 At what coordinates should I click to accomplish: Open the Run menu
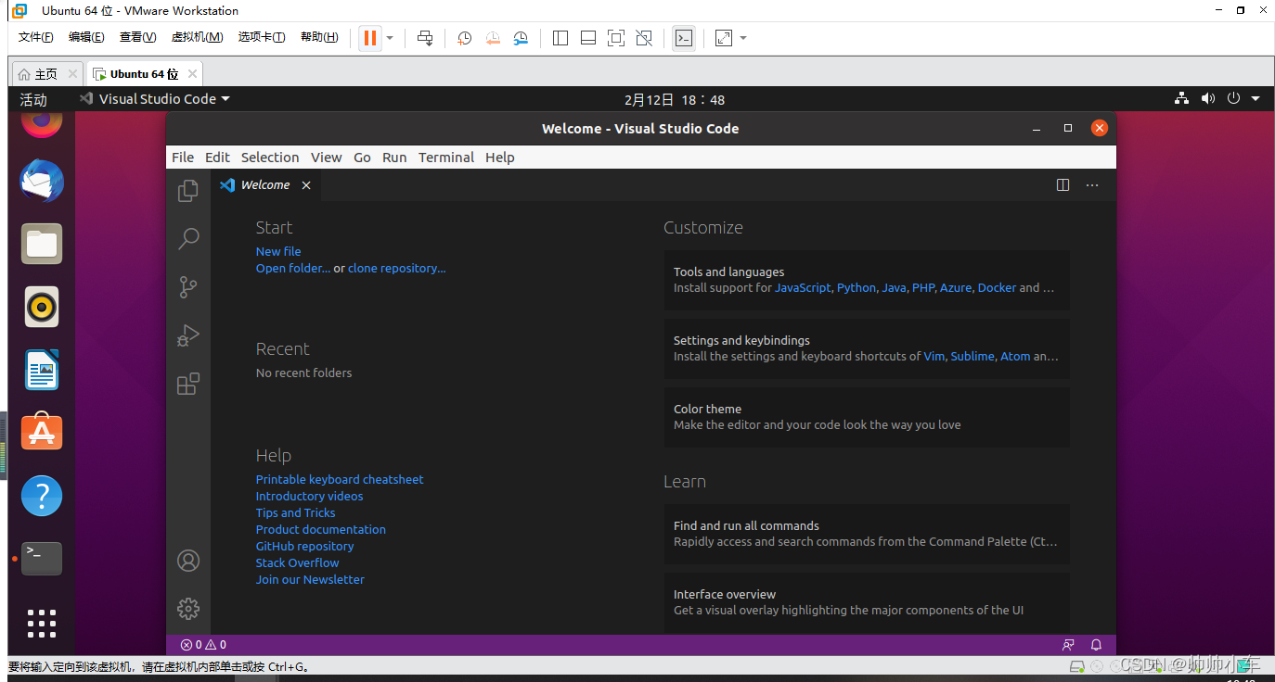pos(394,158)
